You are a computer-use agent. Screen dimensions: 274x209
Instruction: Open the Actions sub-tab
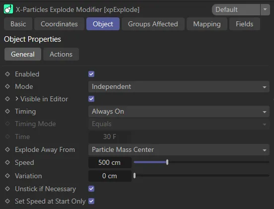click(61, 54)
